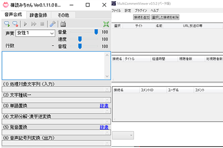Click the サイト column header

tap(139, 26)
